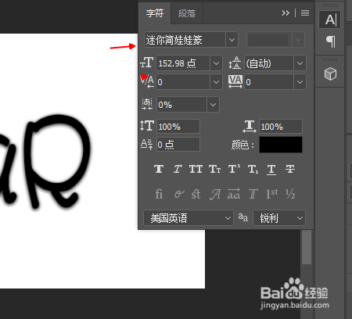Screen dimensions: 352x319
Task: Open the black text color swatch
Action: click(x=281, y=145)
